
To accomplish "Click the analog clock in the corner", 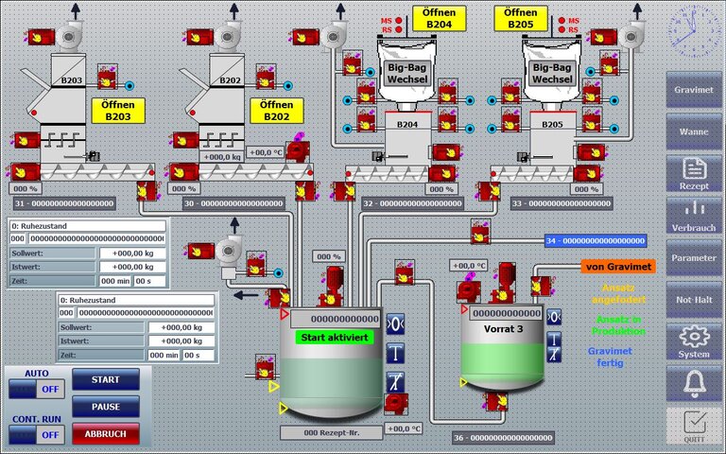I will (695, 30).
